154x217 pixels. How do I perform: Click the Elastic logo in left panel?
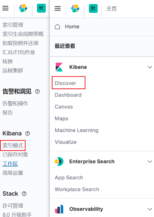pyautogui.click(x=23, y=8)
